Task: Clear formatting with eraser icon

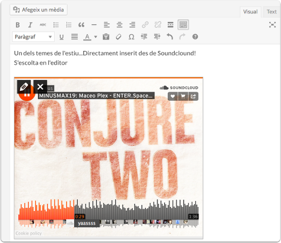Action: click(118, 37)
